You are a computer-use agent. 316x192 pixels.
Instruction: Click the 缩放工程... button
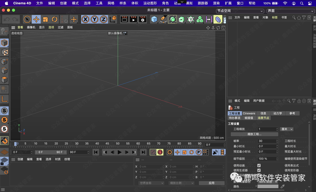pyautogui.click(x=254, y=134)
